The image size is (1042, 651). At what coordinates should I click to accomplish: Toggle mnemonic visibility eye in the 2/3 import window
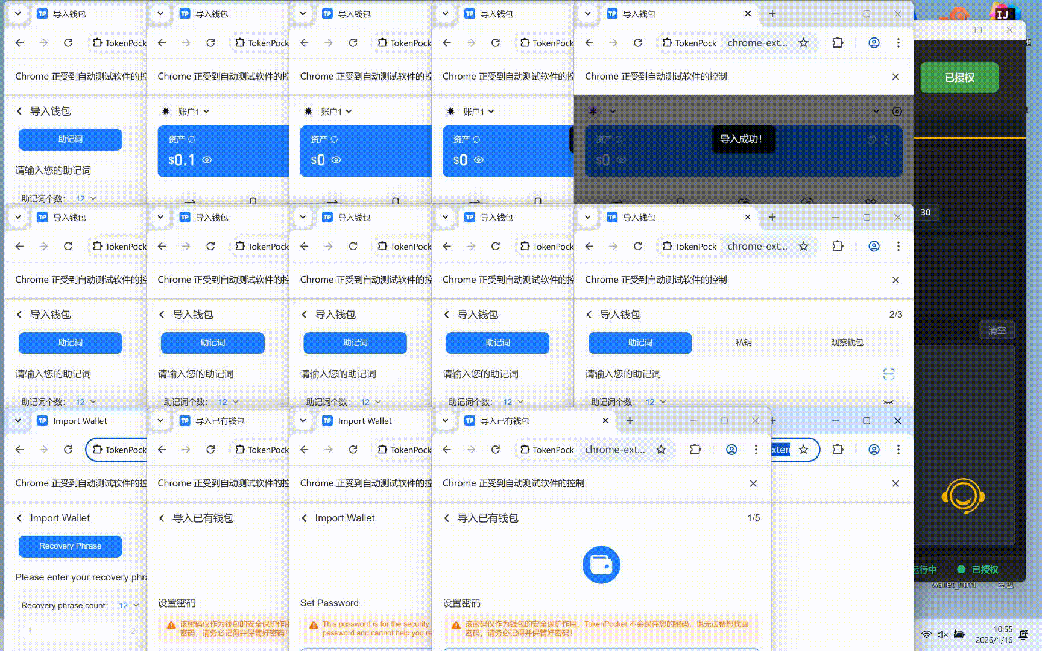[x=888, y=402]
